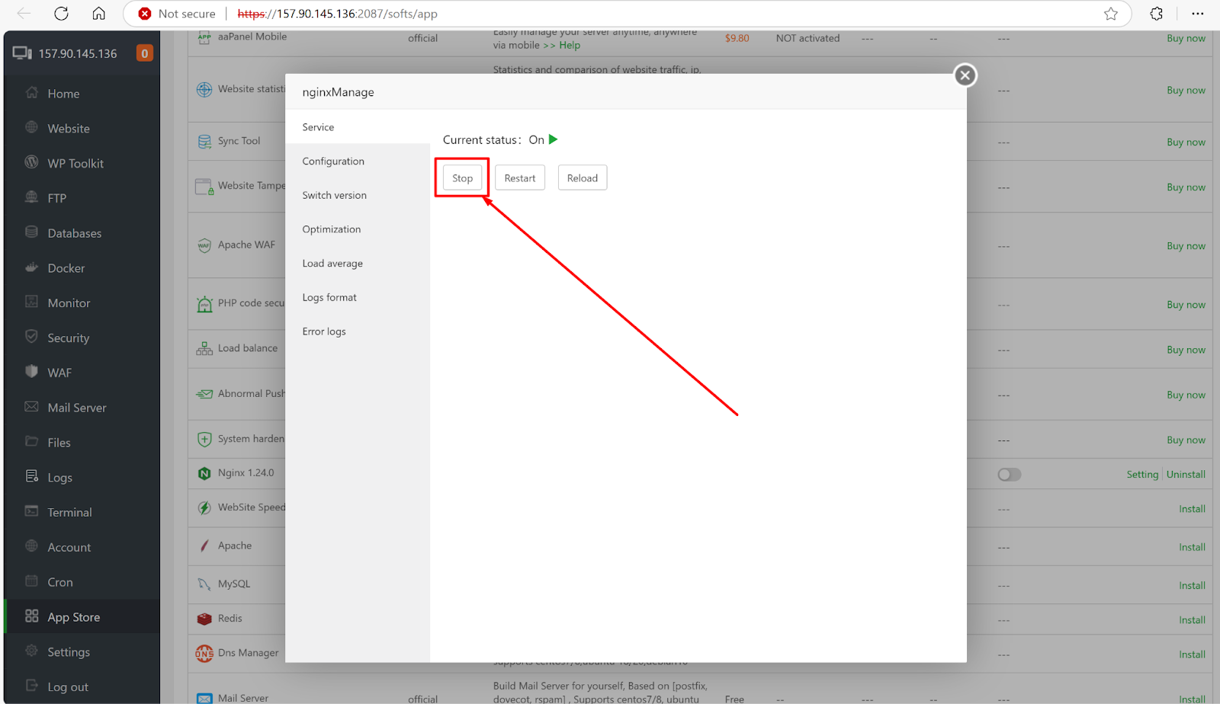Click the Dns Manager app icon
Image resolution: width=1220 pixels, height=704 pixels.
(x=204, y=653)
